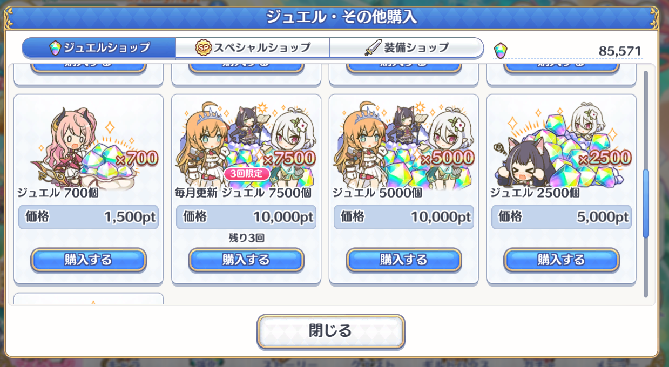Purchase the 5000 jewel pack
The height and width of the screenshot is (367, 669).
[x=403, y=260]
